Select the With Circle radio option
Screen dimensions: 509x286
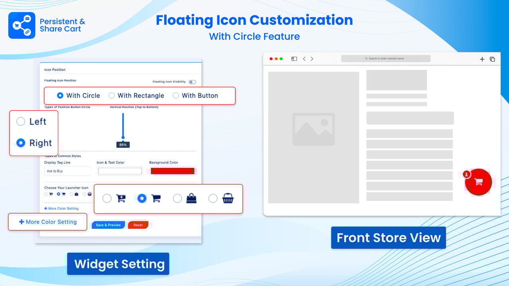click(60, 95)
